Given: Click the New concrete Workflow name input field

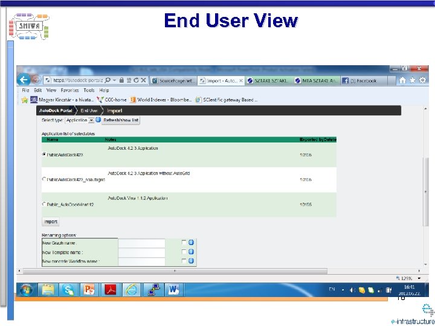Looking at the screenshot, I should tap(142, 261).
